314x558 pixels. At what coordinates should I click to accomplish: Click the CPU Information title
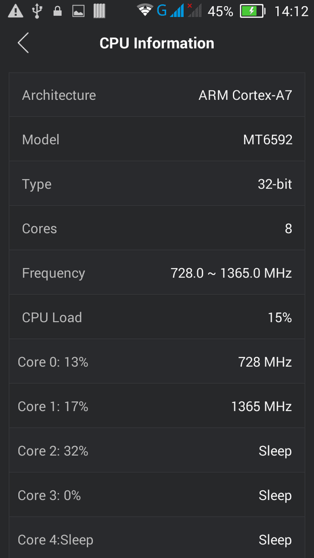pyautogui.click(x=157, y=43)
